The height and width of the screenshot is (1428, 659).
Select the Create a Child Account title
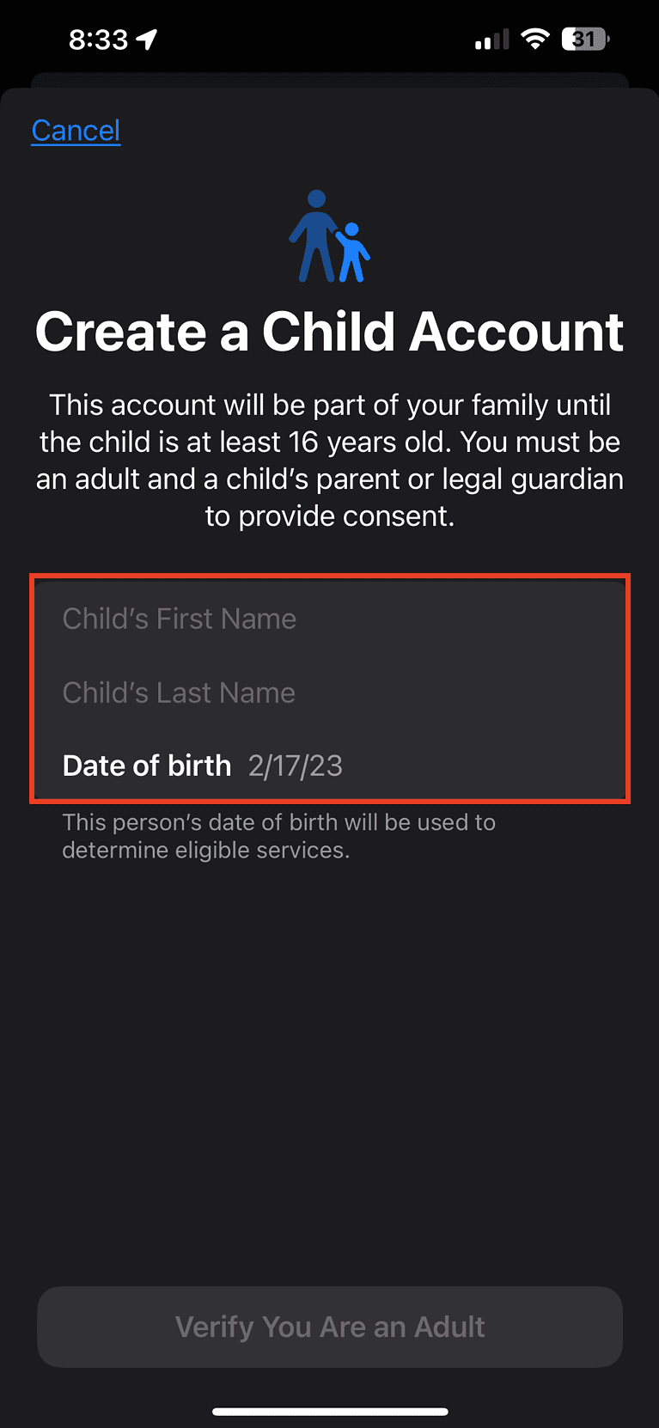pyautogui.click(x=329, y=333)
